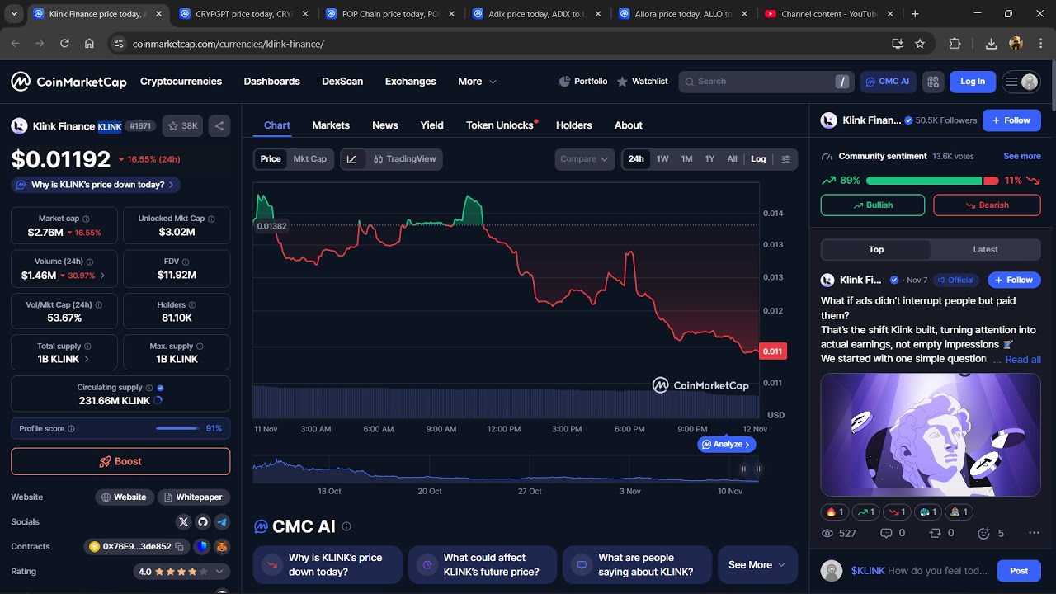Open Chrome tab search dropdown
The height and width of the screenshot is (594, 1056).
15,14
